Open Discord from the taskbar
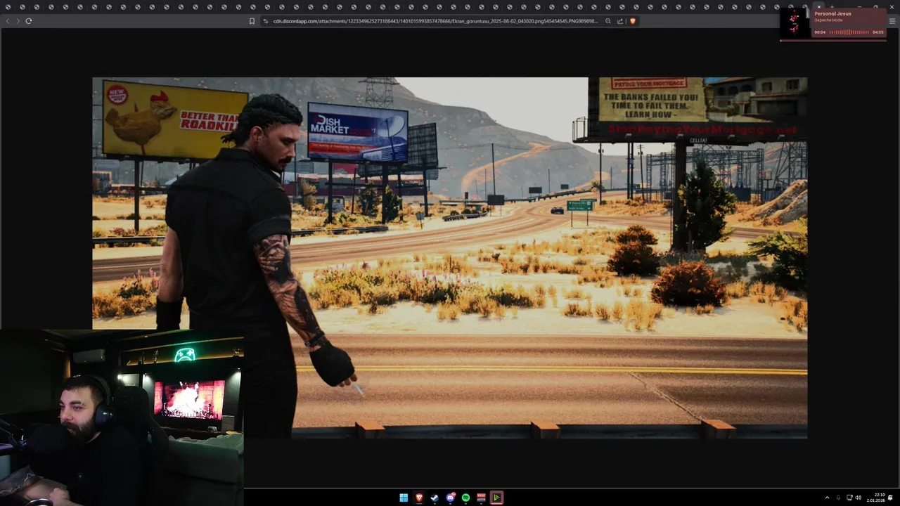 [x=451, y=498]
